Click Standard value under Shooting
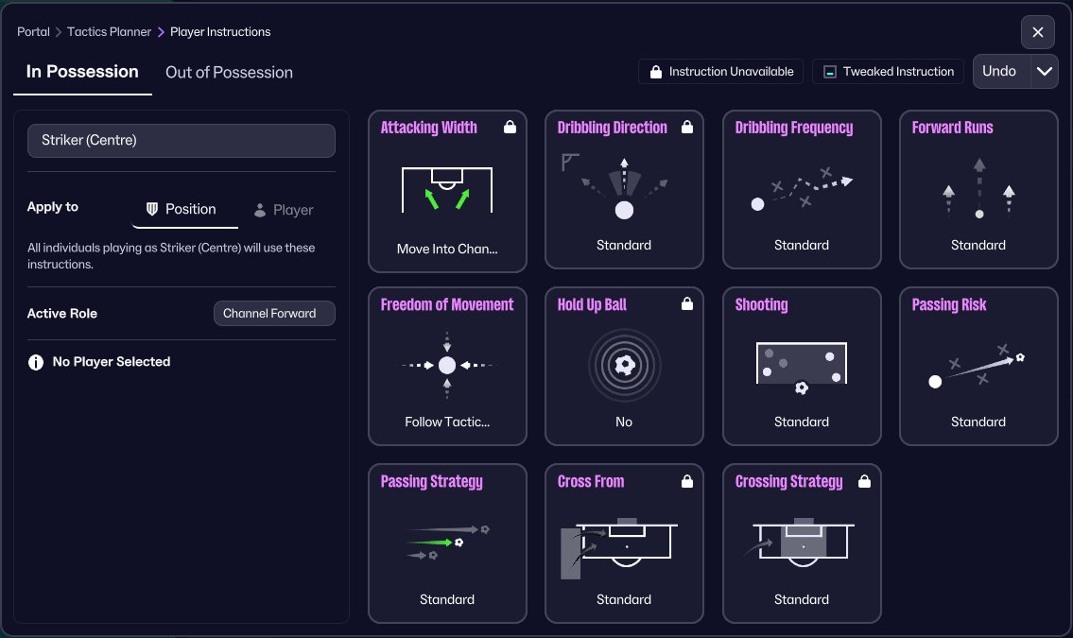Image resolution: width=1073 pixels, height=638 pixels. pyautogui.click(x=802, y=422)
